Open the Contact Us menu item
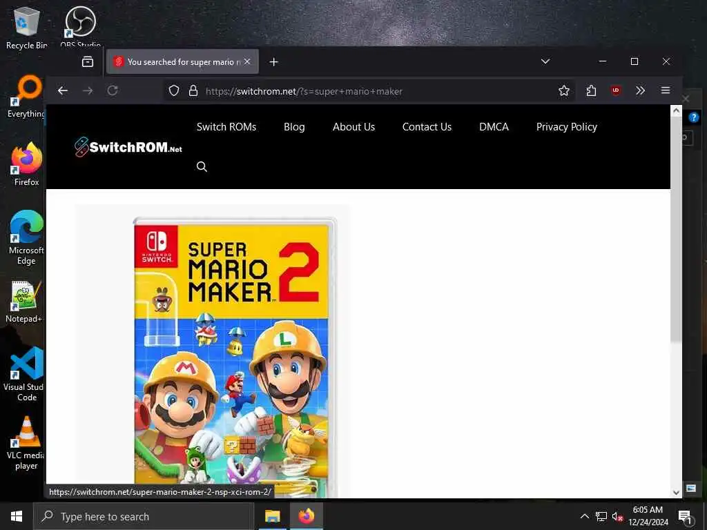Image resolution: width=707 pixels, height=530 pixels. click(x=427, y=127)
